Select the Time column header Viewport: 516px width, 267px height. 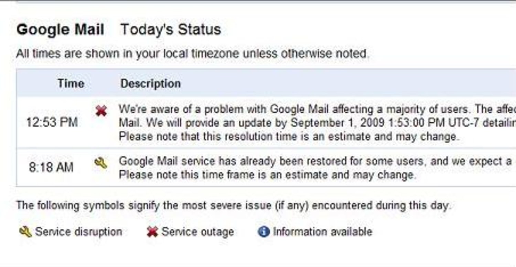(x=71, y=83)
